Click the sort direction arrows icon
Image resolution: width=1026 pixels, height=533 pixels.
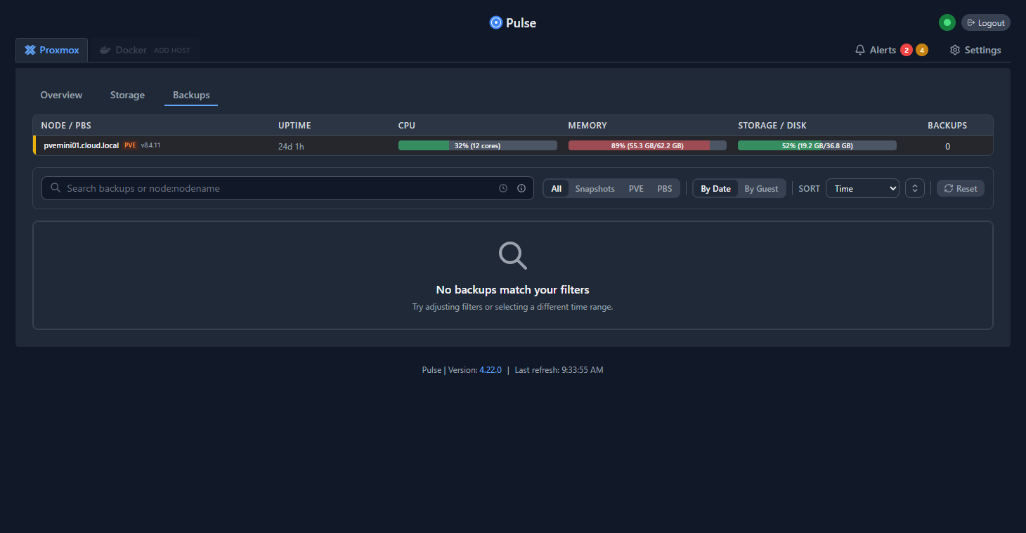(914, 187)
